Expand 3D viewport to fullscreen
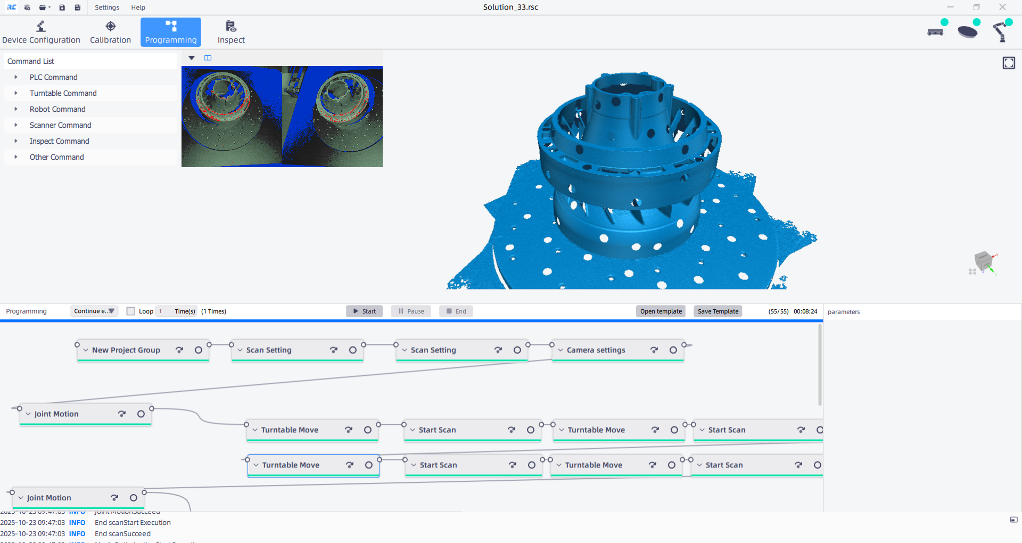Screen dimensions: 1022x543 tap(1008, 63)
